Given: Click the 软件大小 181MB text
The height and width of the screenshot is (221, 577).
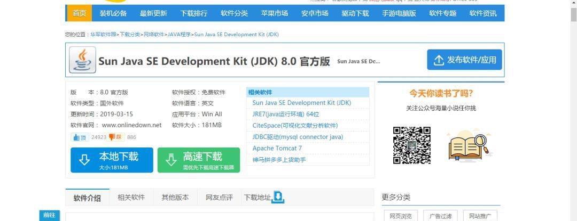Looking at the screenshot, I should (x=197, y=125).
